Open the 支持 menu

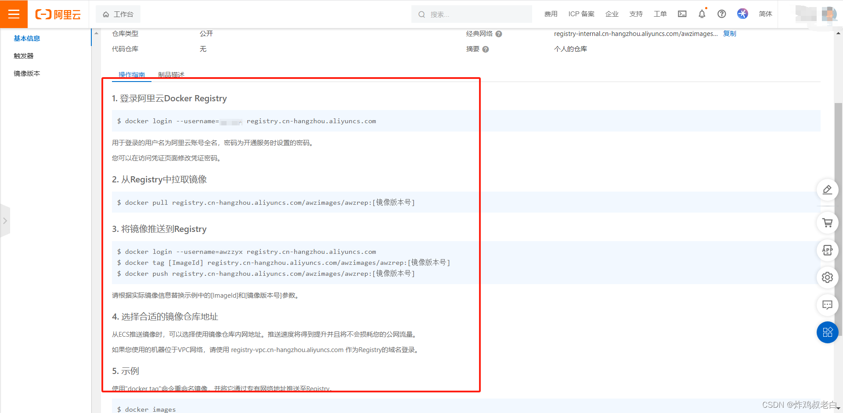(636, 14)
